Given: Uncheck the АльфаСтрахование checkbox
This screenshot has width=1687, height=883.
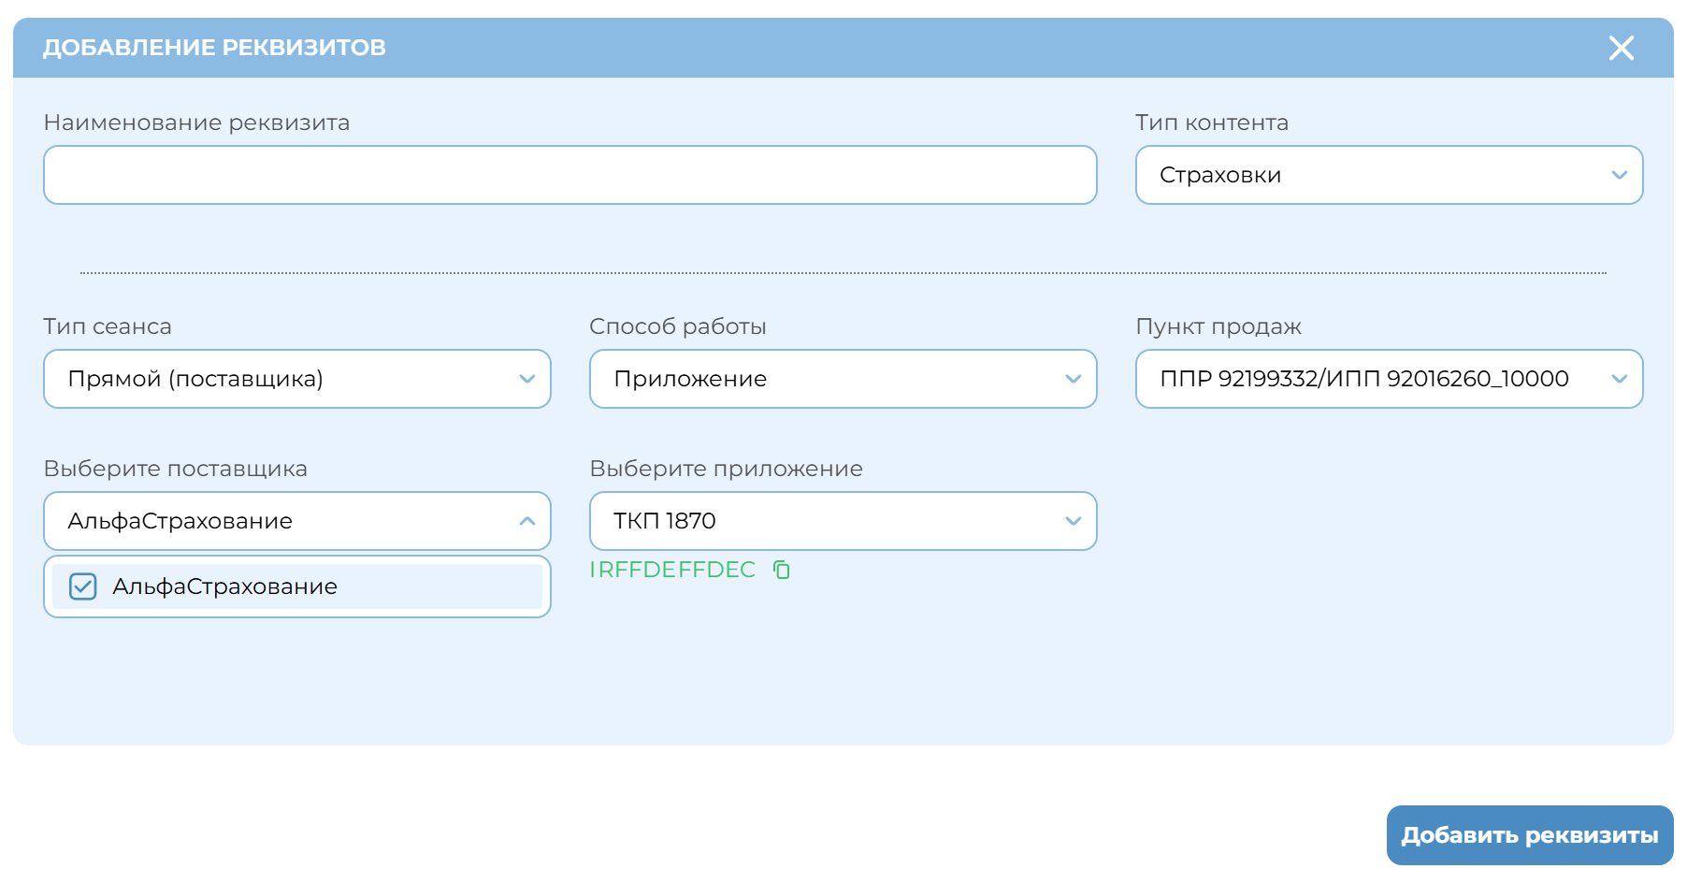Looking at the screenshot, I should 83,586.
